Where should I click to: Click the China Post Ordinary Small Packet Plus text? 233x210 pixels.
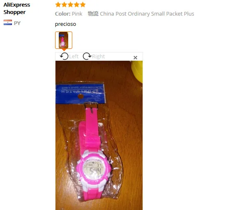[x=147, y=14]
